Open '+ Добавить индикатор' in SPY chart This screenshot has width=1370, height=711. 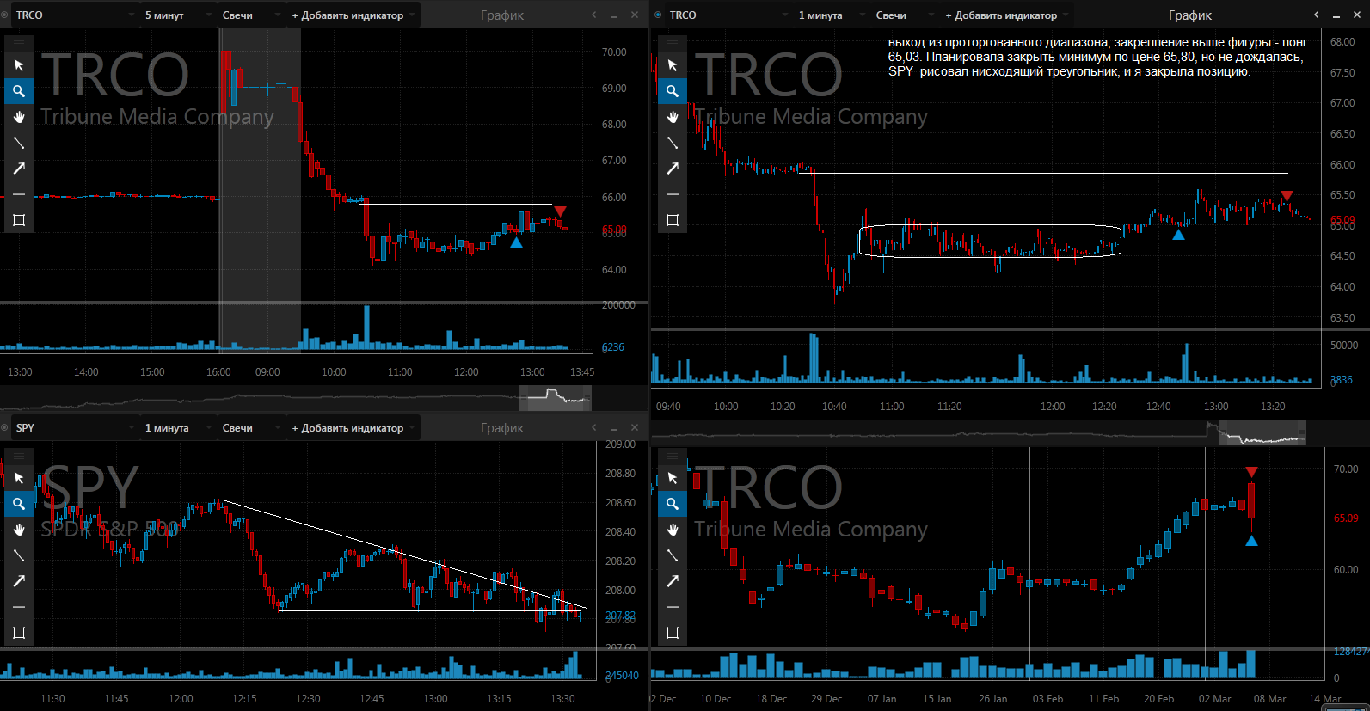[x=353, y=428]
